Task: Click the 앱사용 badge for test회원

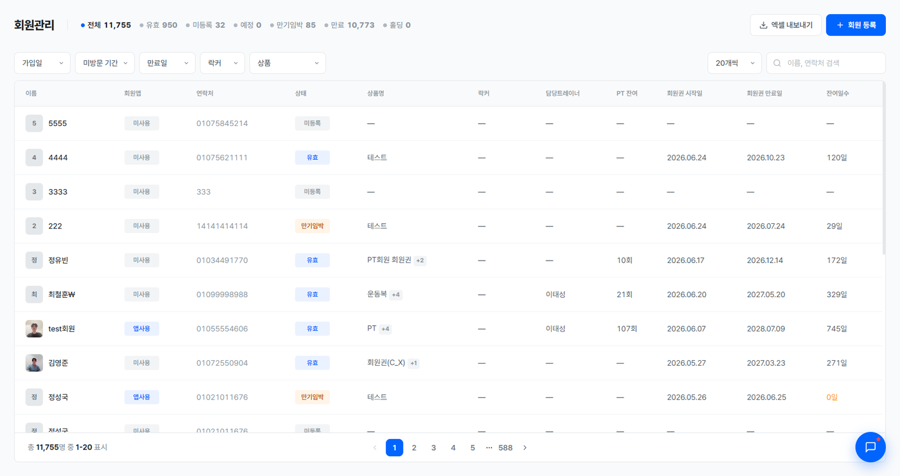Action: (x=141, y=329)
